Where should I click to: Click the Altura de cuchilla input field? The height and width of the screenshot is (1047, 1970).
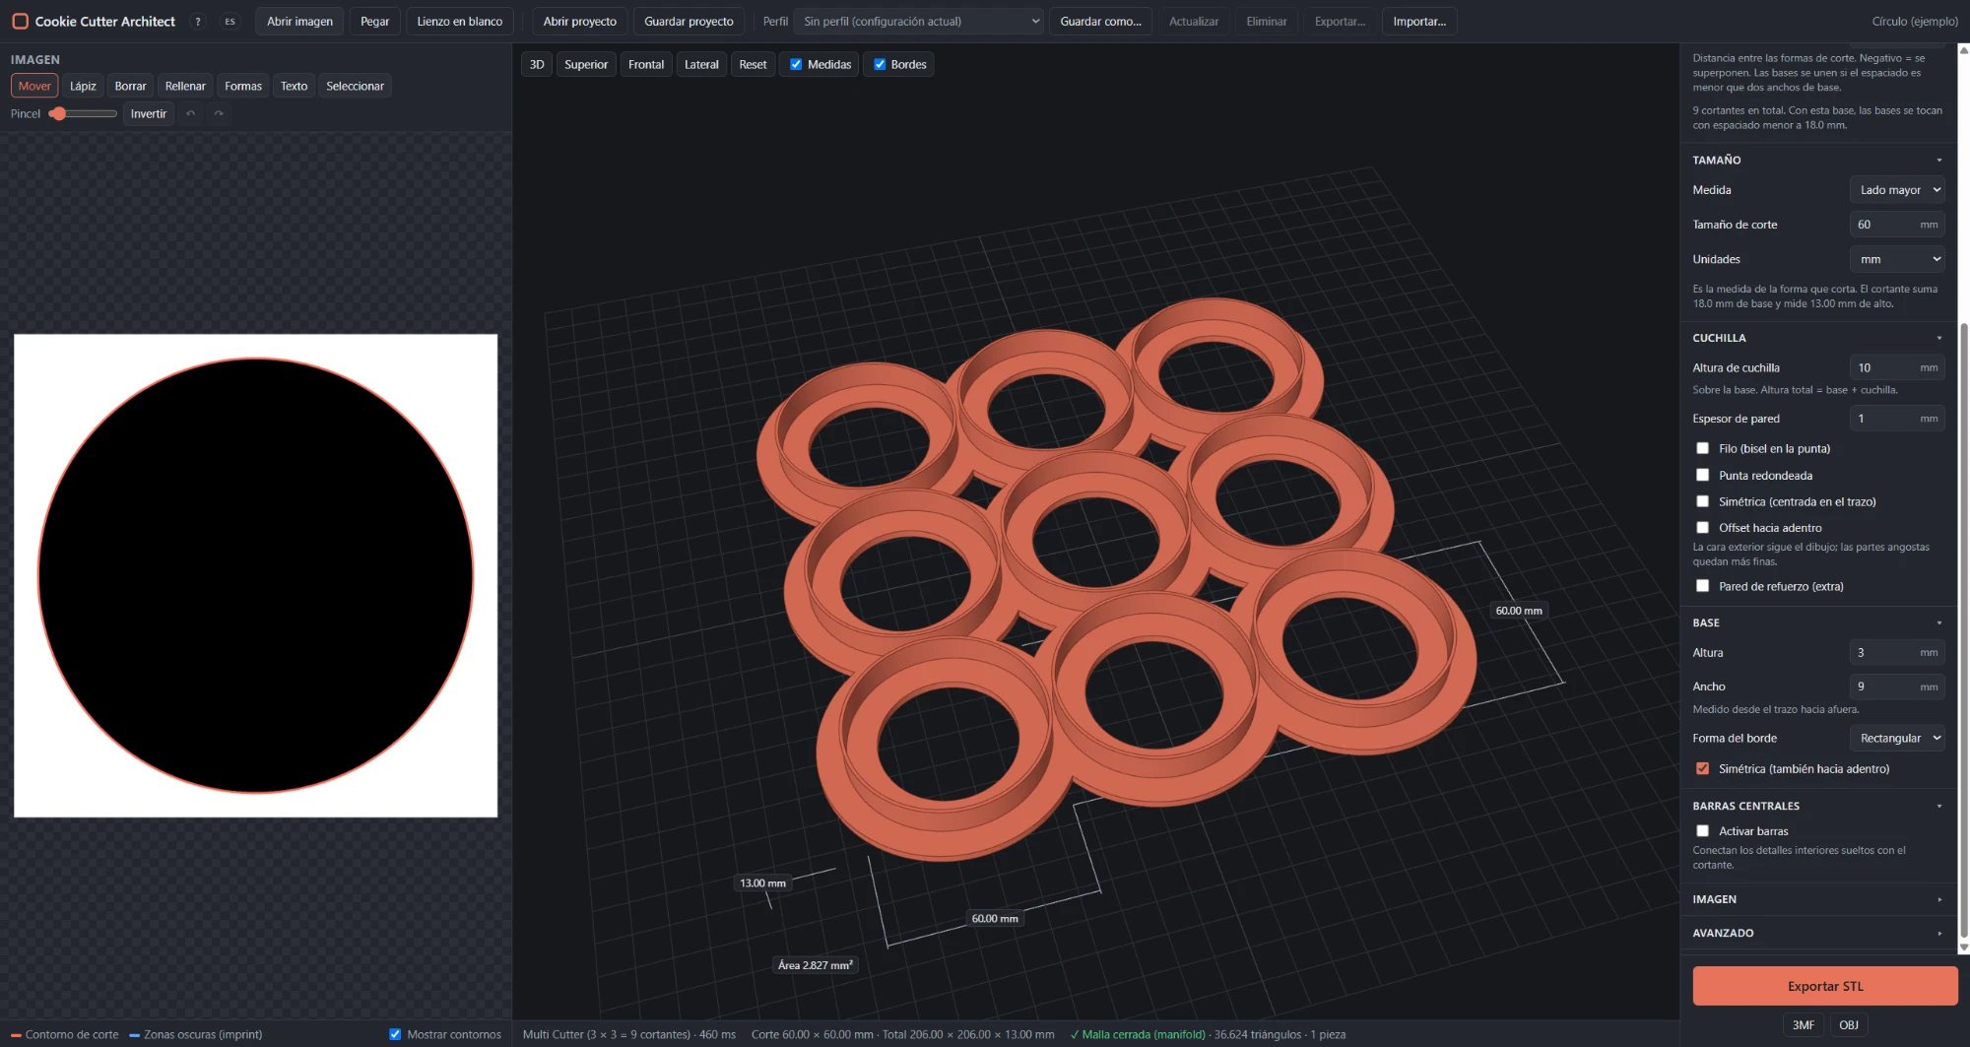pyautogui.click(x=1897, y=367)
